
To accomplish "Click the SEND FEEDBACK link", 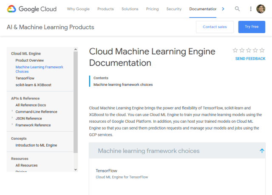I will pyautogui.click(x=250, y=59).
